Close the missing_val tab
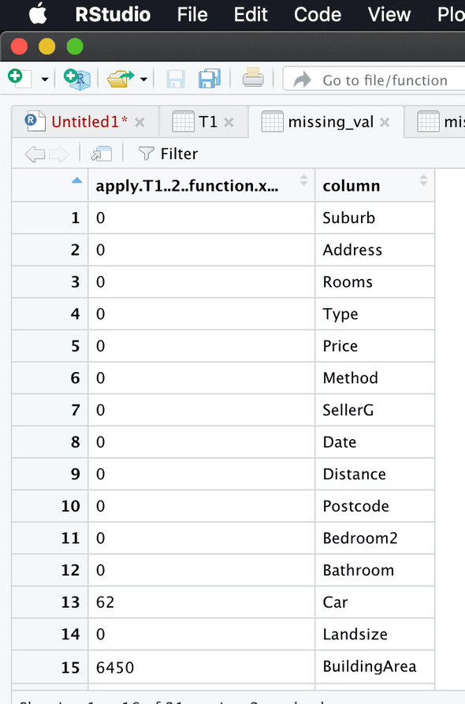 (385, 122)
